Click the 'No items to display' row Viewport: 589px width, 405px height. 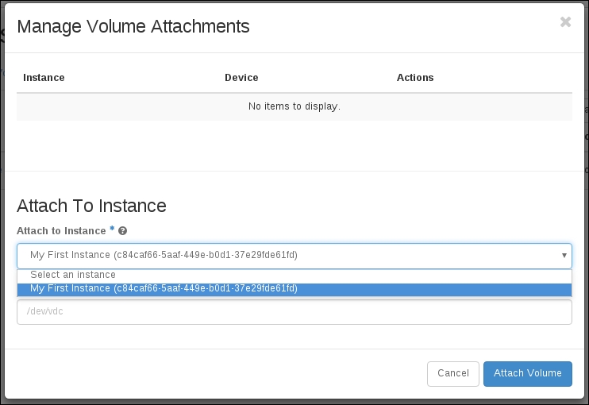(294, 106)
